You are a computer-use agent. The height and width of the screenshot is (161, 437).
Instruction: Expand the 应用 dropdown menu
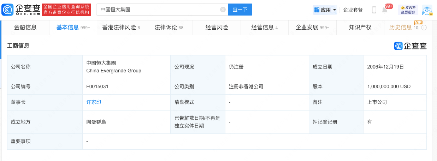pyautogui.click(x=334, y=10)
